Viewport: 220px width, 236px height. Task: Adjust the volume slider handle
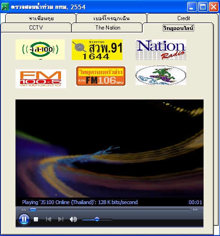(x=97, y=219)
